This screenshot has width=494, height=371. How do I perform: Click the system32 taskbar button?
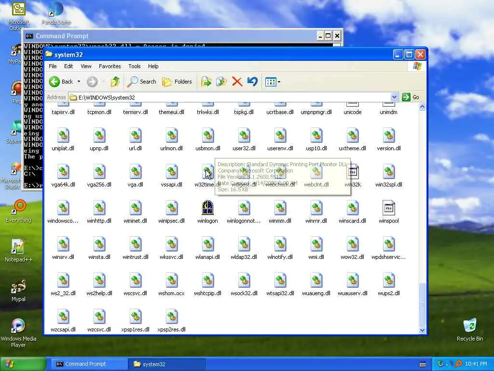167,364
